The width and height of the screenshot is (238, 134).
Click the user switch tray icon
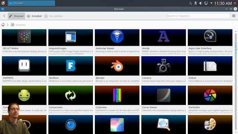(x=190, y=3)
